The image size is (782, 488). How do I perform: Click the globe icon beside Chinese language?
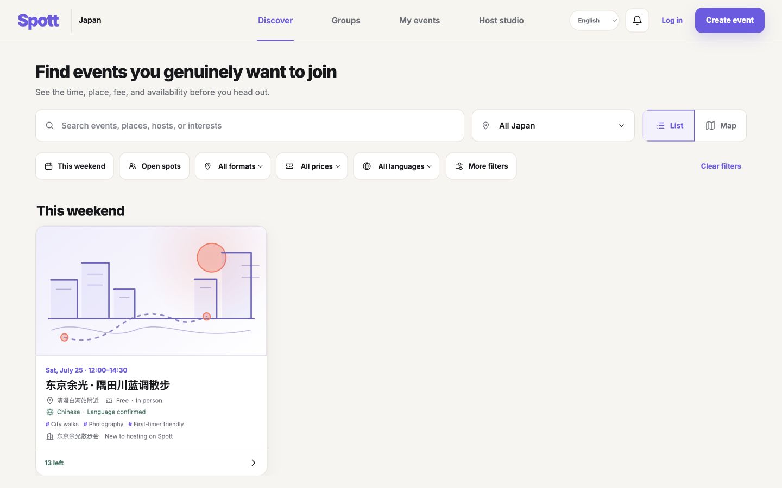pos(50,412)
